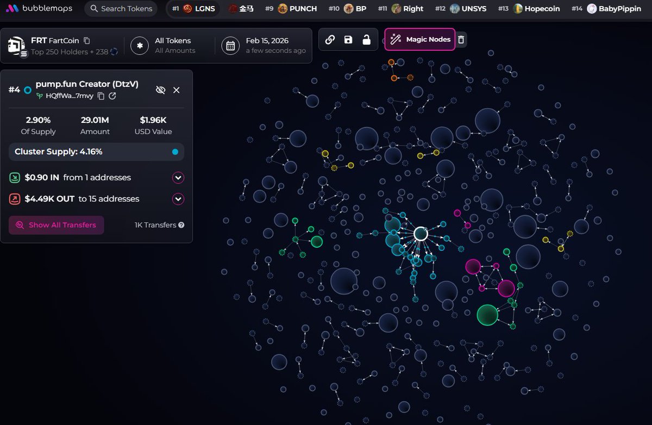This screenshot has height=425, width=652.
Task: Click the UNSYS token avatar
Action: point(454,9)
